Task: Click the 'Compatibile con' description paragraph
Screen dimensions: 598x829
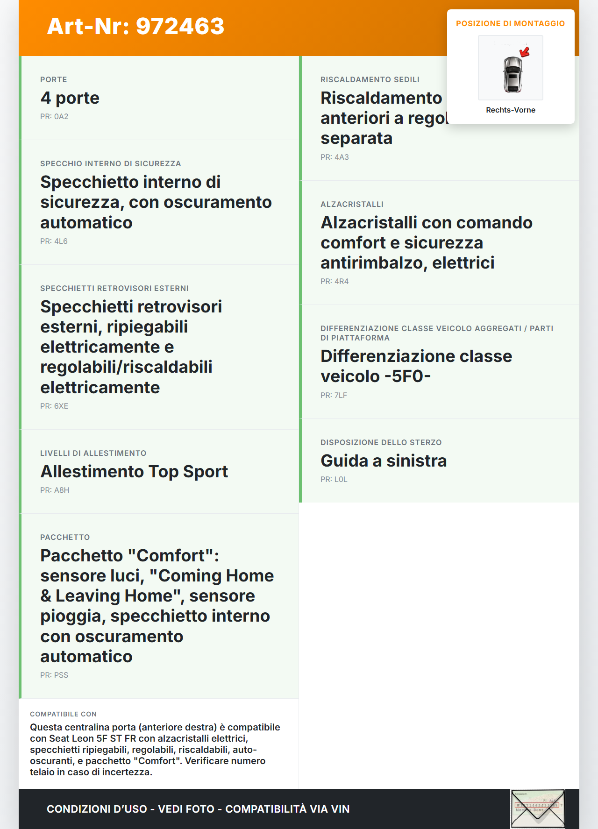Action: tap(155, 749)
